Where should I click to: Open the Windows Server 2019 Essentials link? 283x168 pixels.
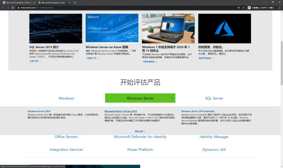(198, 111)
